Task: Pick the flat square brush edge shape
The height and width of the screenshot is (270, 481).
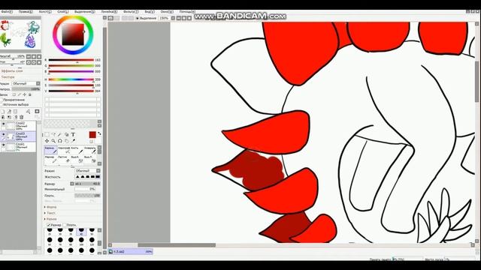Action: tap(98, 177)
